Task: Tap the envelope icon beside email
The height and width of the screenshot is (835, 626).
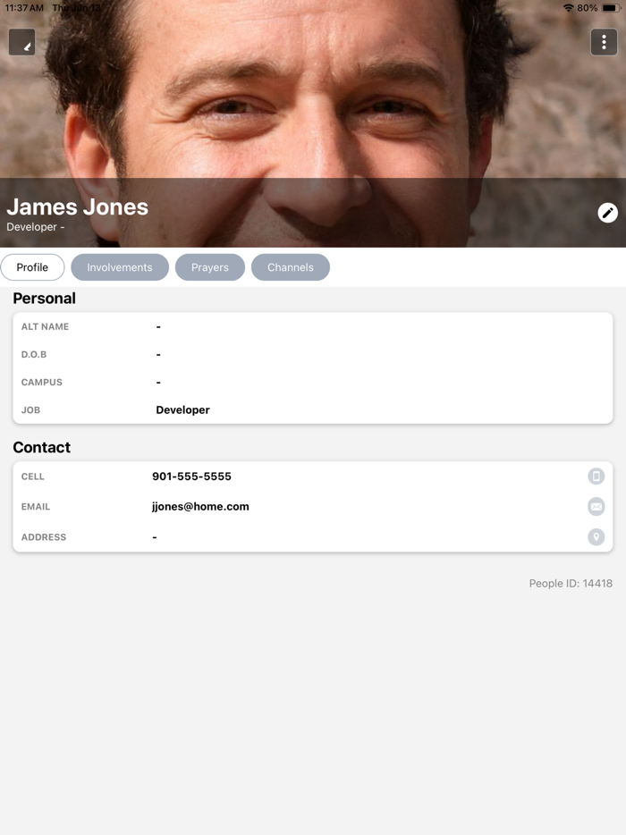Action: tap(596, 506)
